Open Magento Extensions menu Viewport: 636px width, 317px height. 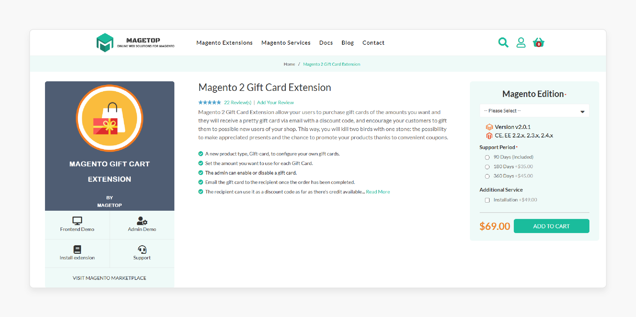coord(224,43)
